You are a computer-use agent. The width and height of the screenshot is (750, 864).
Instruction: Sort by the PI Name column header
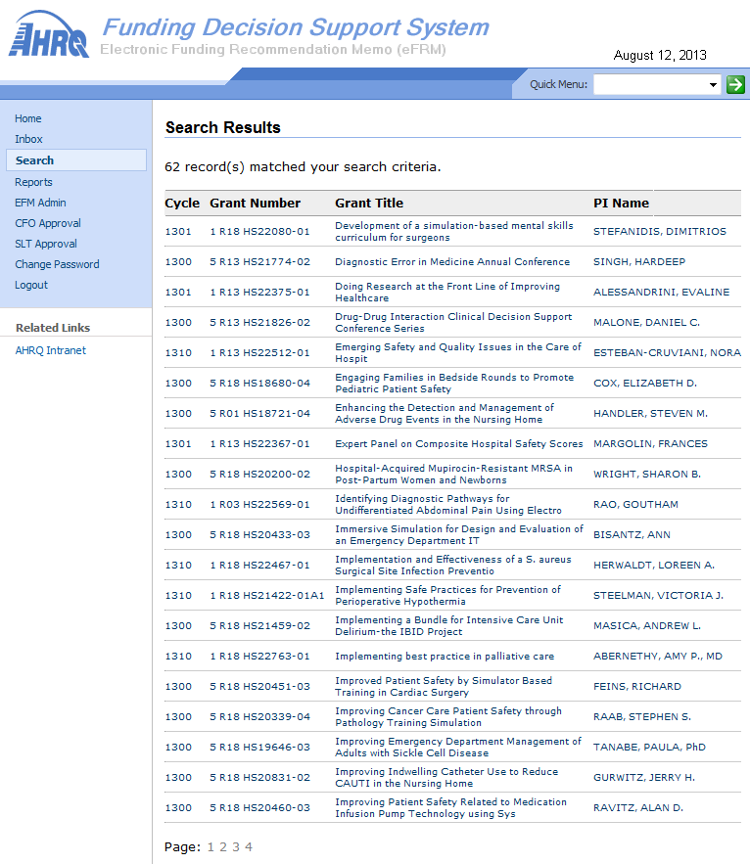click(x=621, y=204)
